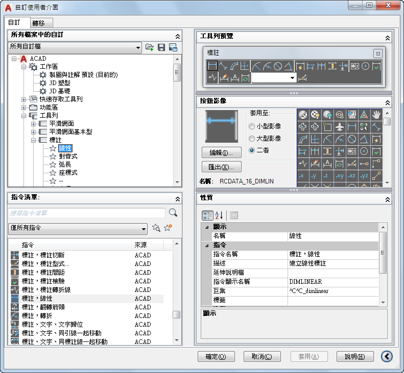404x373 pixels.
Task: Select the airplane image in button grid
Action: click(340, 127)
